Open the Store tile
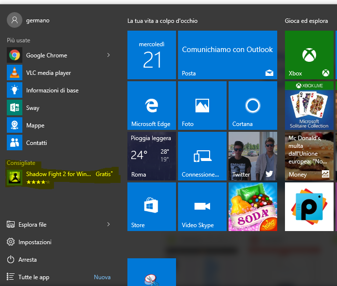This screenshot has width=337, height=286. point(152,207)
